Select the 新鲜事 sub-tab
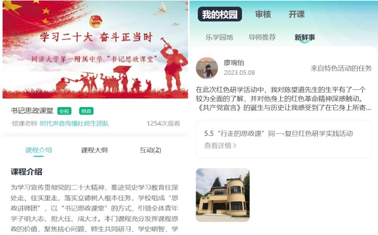 (x=305, y=37)
